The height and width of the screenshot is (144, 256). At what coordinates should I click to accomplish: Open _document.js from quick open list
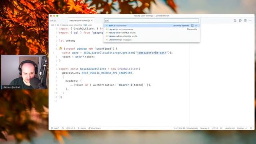pos(151,40)
